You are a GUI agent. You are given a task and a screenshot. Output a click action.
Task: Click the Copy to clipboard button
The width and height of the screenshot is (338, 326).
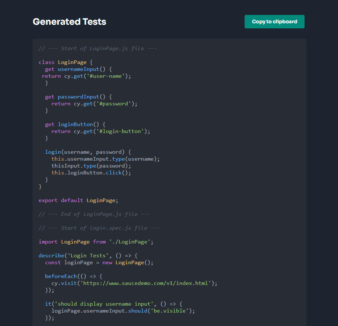point(274,21)
